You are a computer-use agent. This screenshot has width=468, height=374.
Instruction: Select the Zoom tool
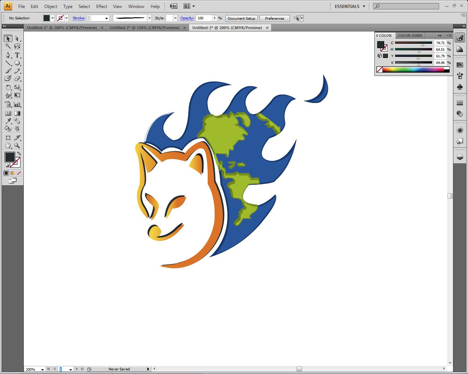pyautogui.click(x=17, y=145)
